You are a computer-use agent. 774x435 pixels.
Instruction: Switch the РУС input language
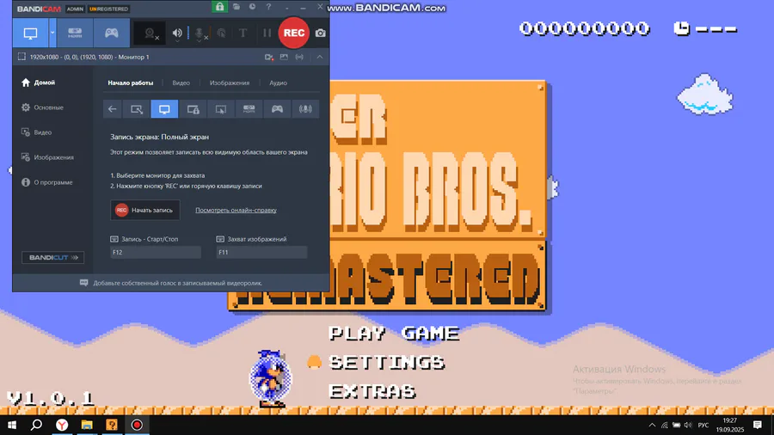tap(703, 426)
